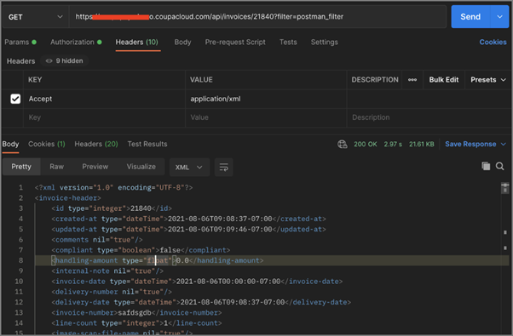Screen dimensions: 513x336
Task: Click the 2.97 s response time
Action: coord(393,144)
